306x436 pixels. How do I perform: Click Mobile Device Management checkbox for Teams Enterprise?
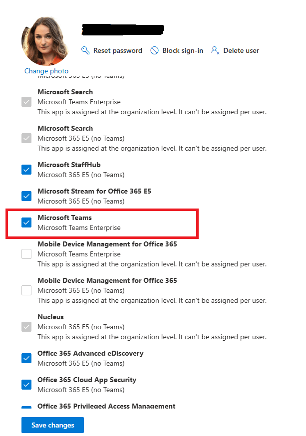26,254
